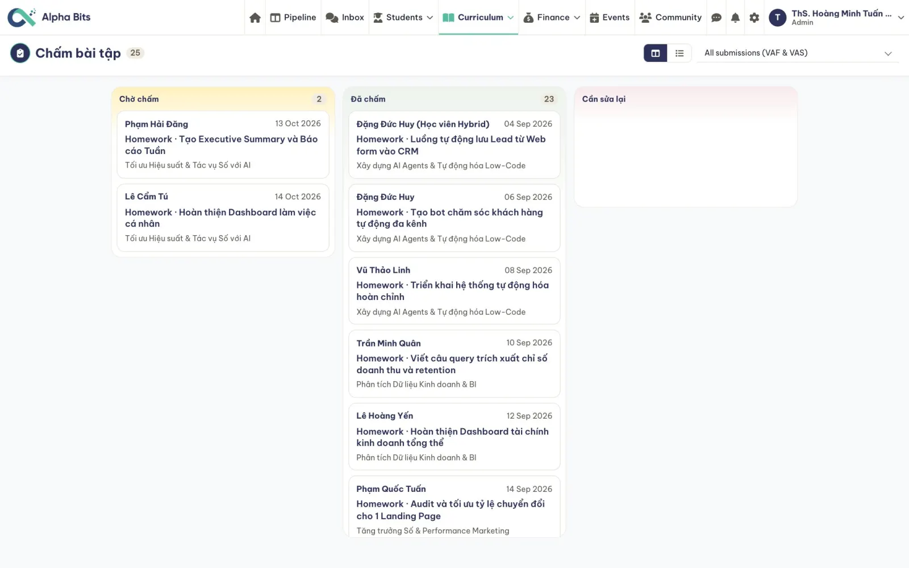Click the Alpha Bits logo

click(x=49, y=18)
